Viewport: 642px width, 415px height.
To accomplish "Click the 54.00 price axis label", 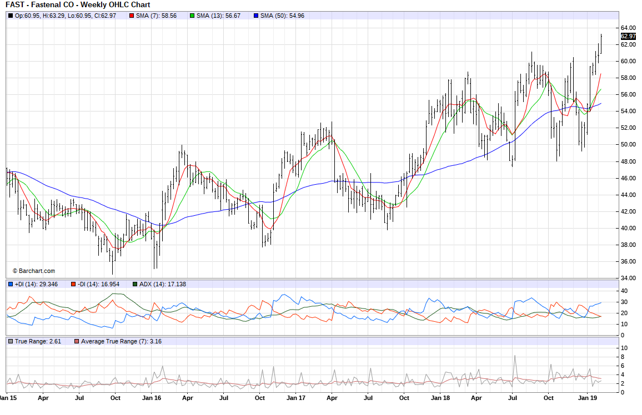I will tap(628, 111).
